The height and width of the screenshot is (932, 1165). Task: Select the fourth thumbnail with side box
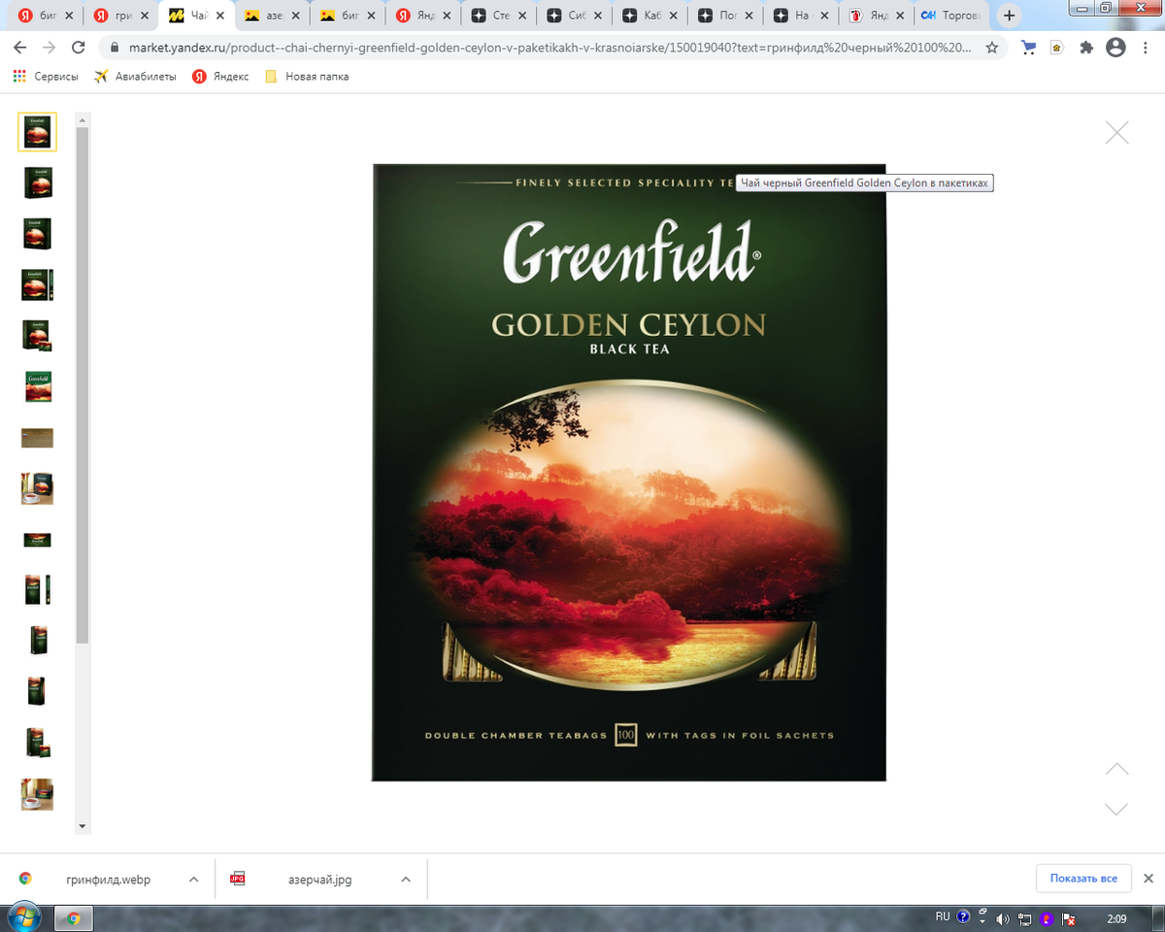point(37,284)
